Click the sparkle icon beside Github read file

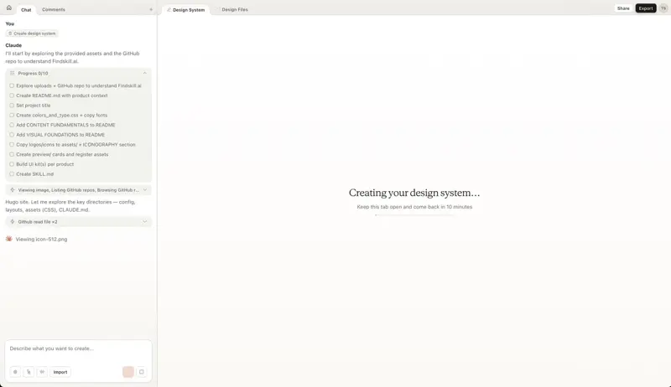12,222
